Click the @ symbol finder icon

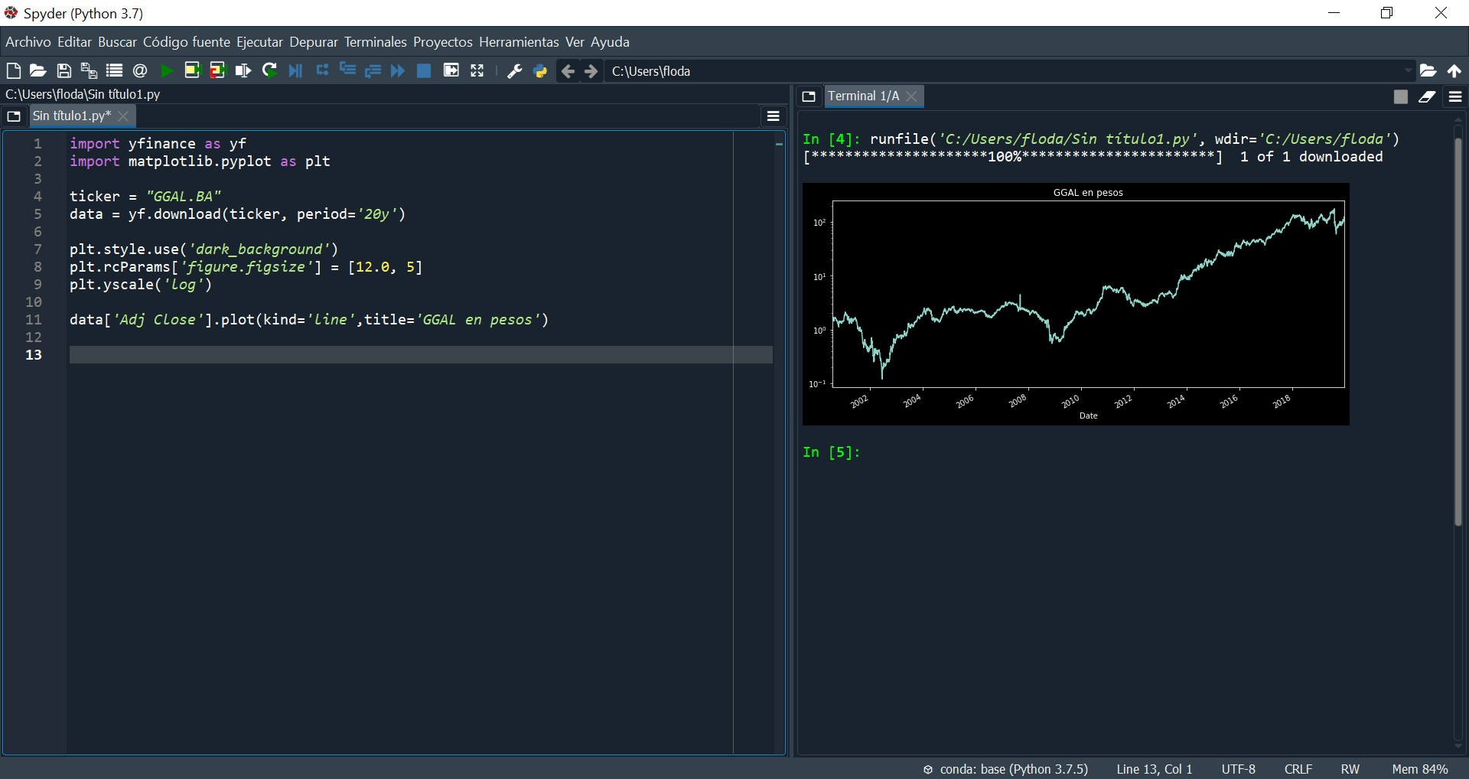(140, 71)
